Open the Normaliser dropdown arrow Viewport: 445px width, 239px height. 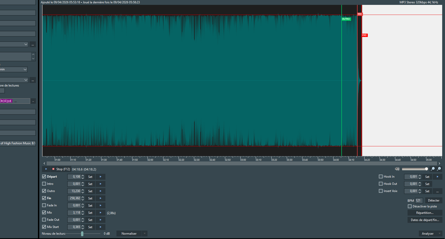tap(145, 234)
